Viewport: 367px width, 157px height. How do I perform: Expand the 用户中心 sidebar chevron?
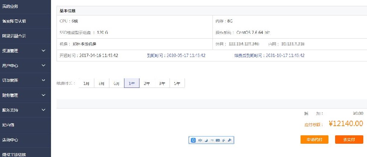point(44,65)
